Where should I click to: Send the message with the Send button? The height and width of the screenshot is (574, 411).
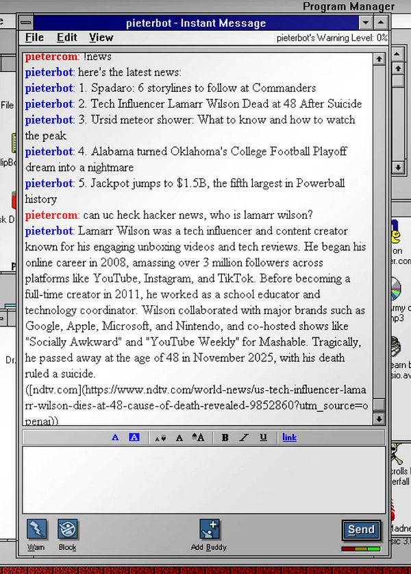pos(361,529)
